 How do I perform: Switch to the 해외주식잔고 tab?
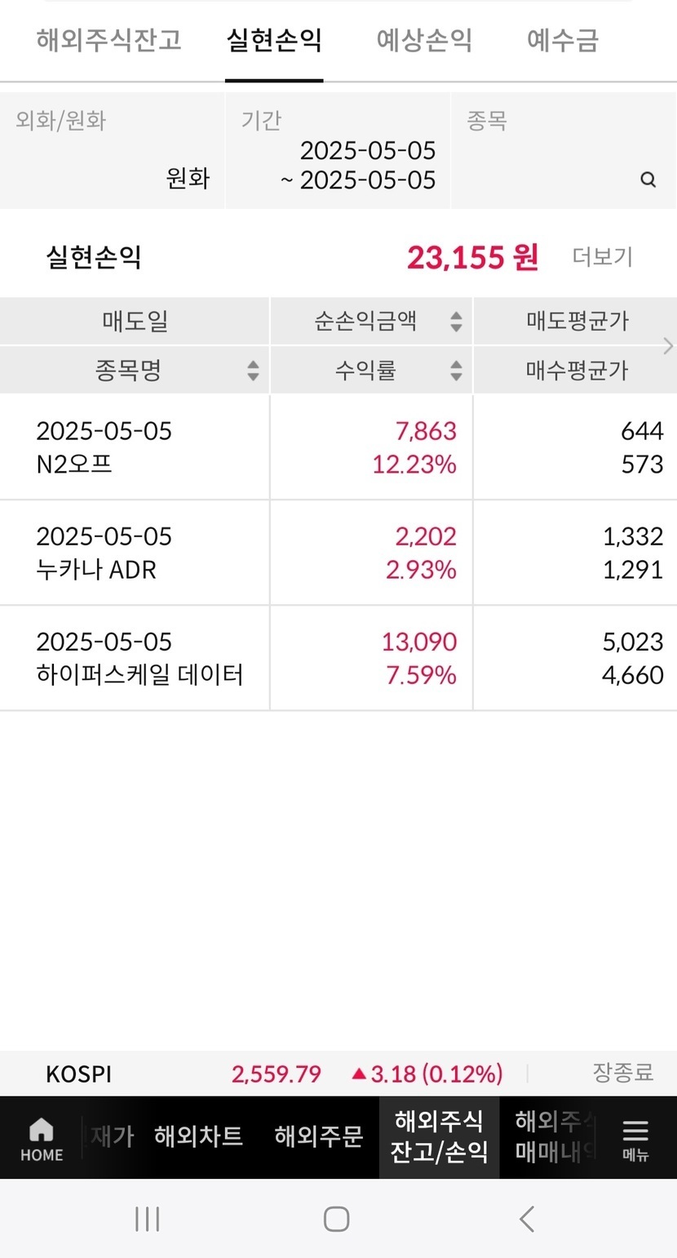pyautogui.click(x=108, y=40)
